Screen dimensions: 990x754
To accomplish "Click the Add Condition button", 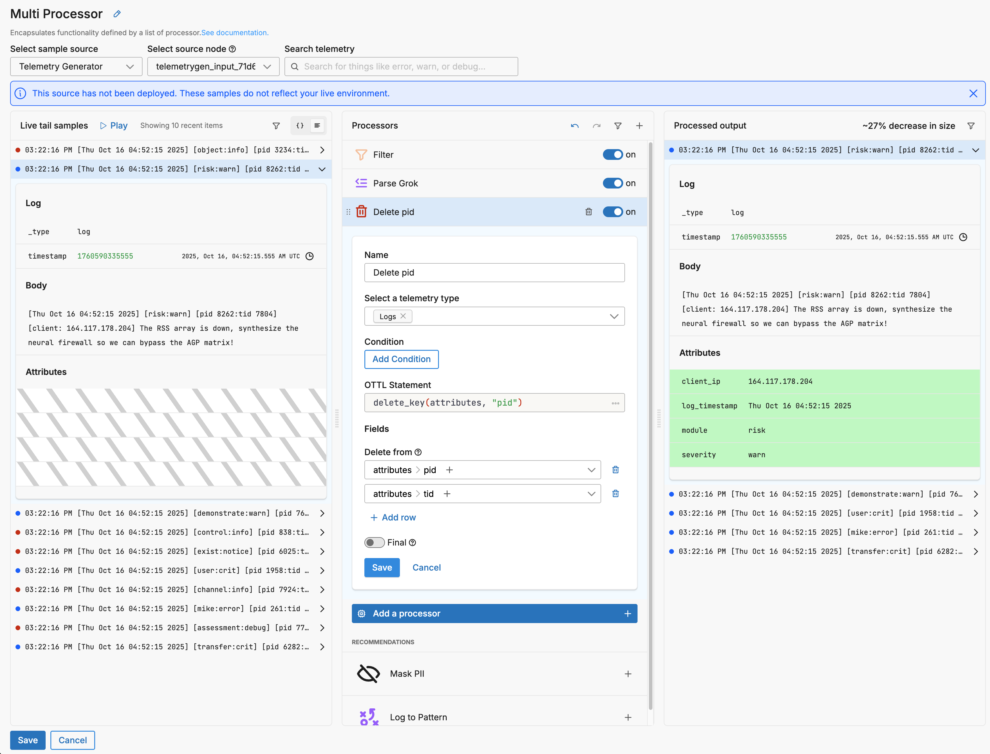I will [401, 359].
